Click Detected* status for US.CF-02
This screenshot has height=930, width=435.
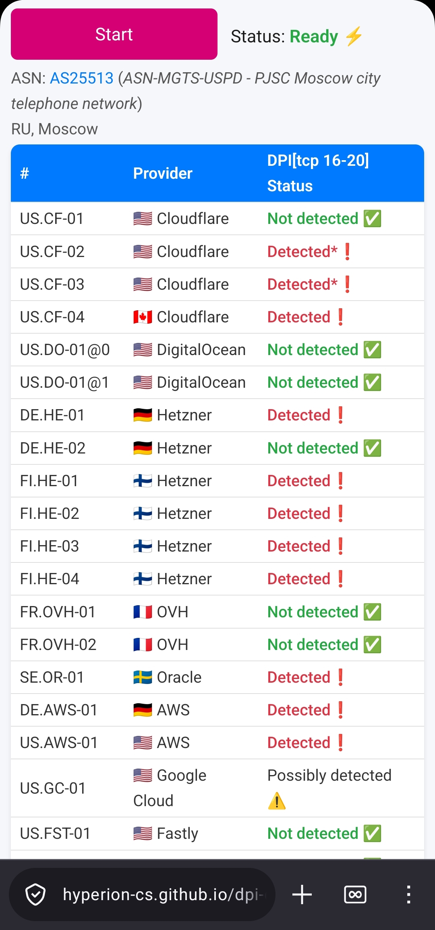302,252
